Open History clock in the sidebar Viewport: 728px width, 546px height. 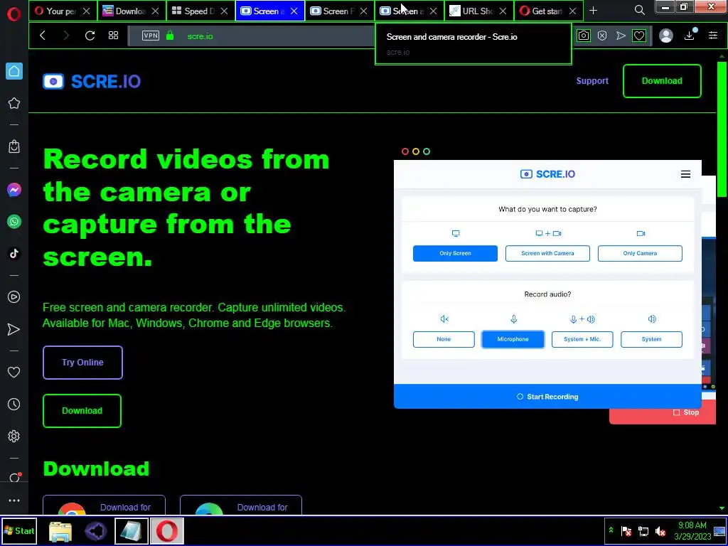pyautogui.click(x=14, y=404)
